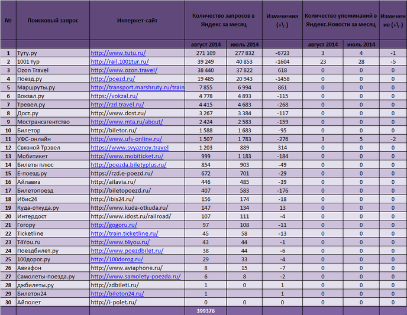
Task: Open the http://www.tutu.ru/ link
Action: [x=118, y=53]
